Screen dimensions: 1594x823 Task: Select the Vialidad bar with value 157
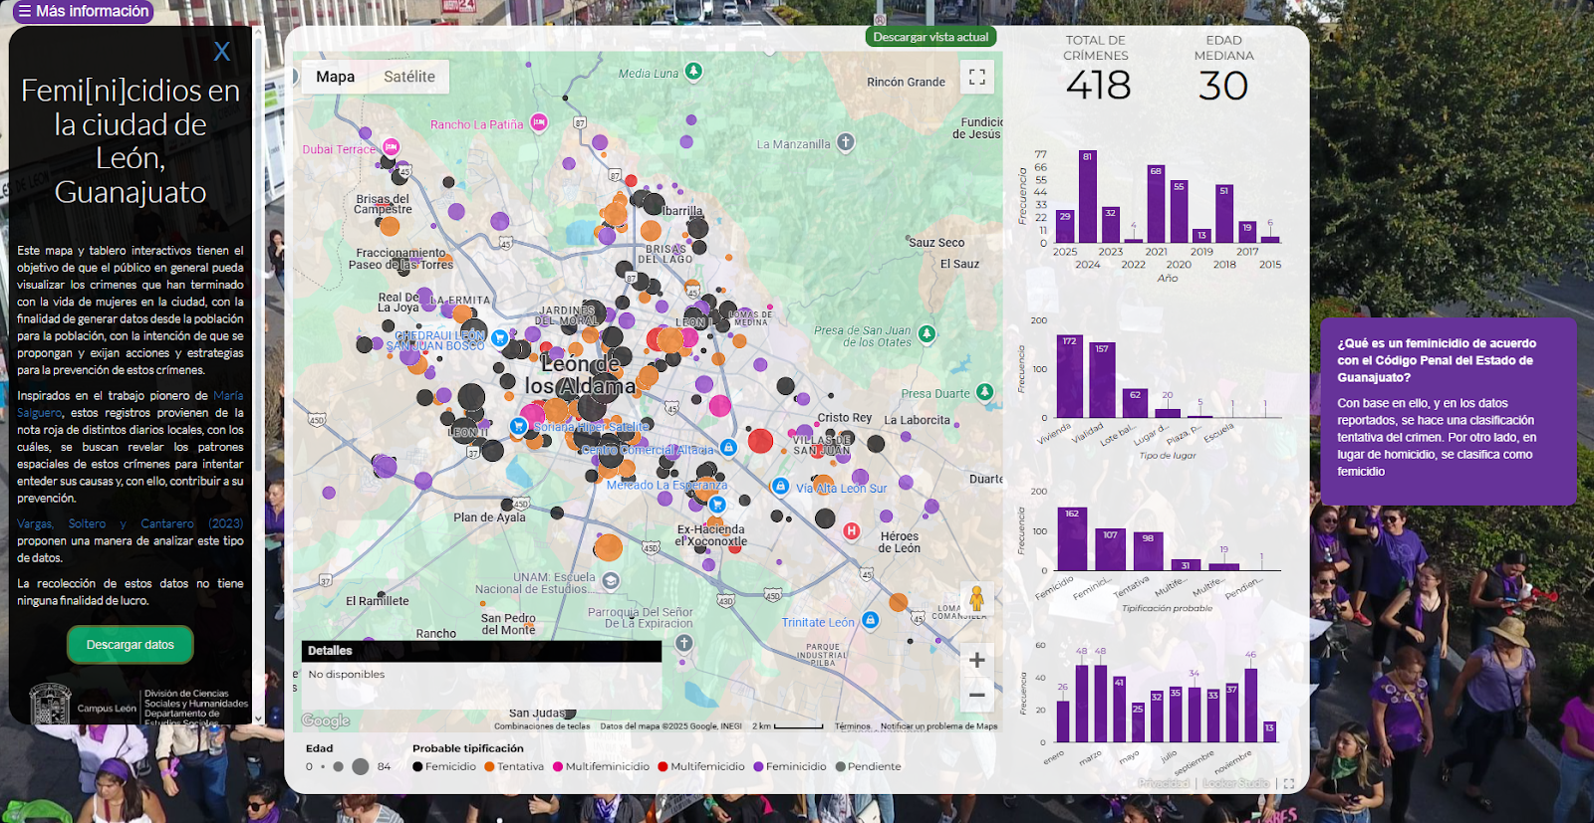pos(1102,380)
